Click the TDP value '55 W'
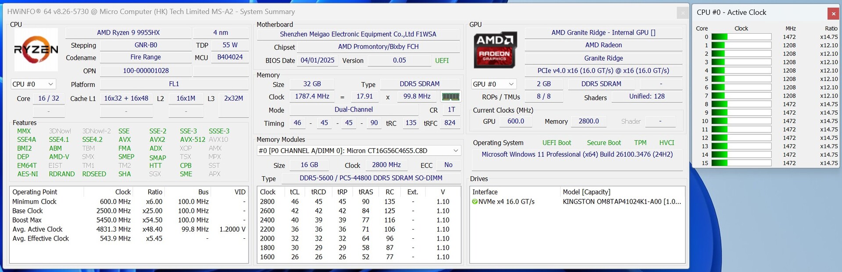Screen dimensions: 842x272 click(x=230, y=45)
